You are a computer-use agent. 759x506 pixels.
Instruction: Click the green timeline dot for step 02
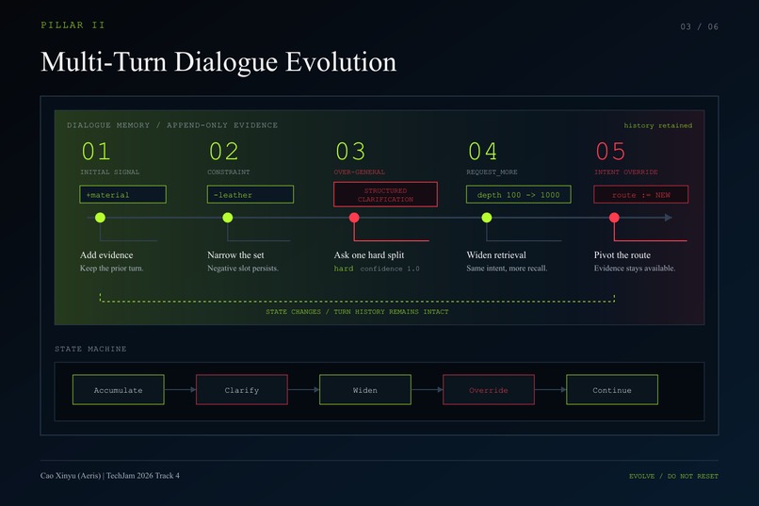tap(228, 218)
